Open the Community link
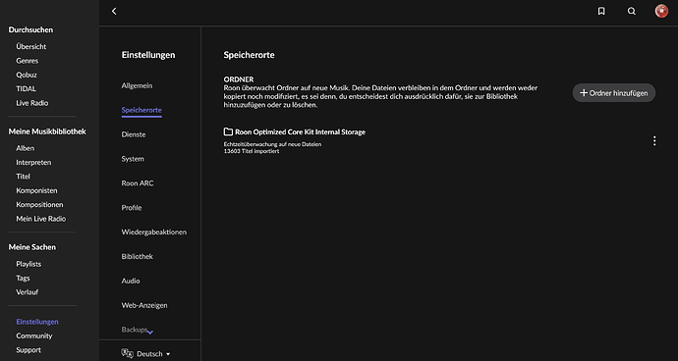Viewport: 678px width, 361px height. click(x=33, y=335)
